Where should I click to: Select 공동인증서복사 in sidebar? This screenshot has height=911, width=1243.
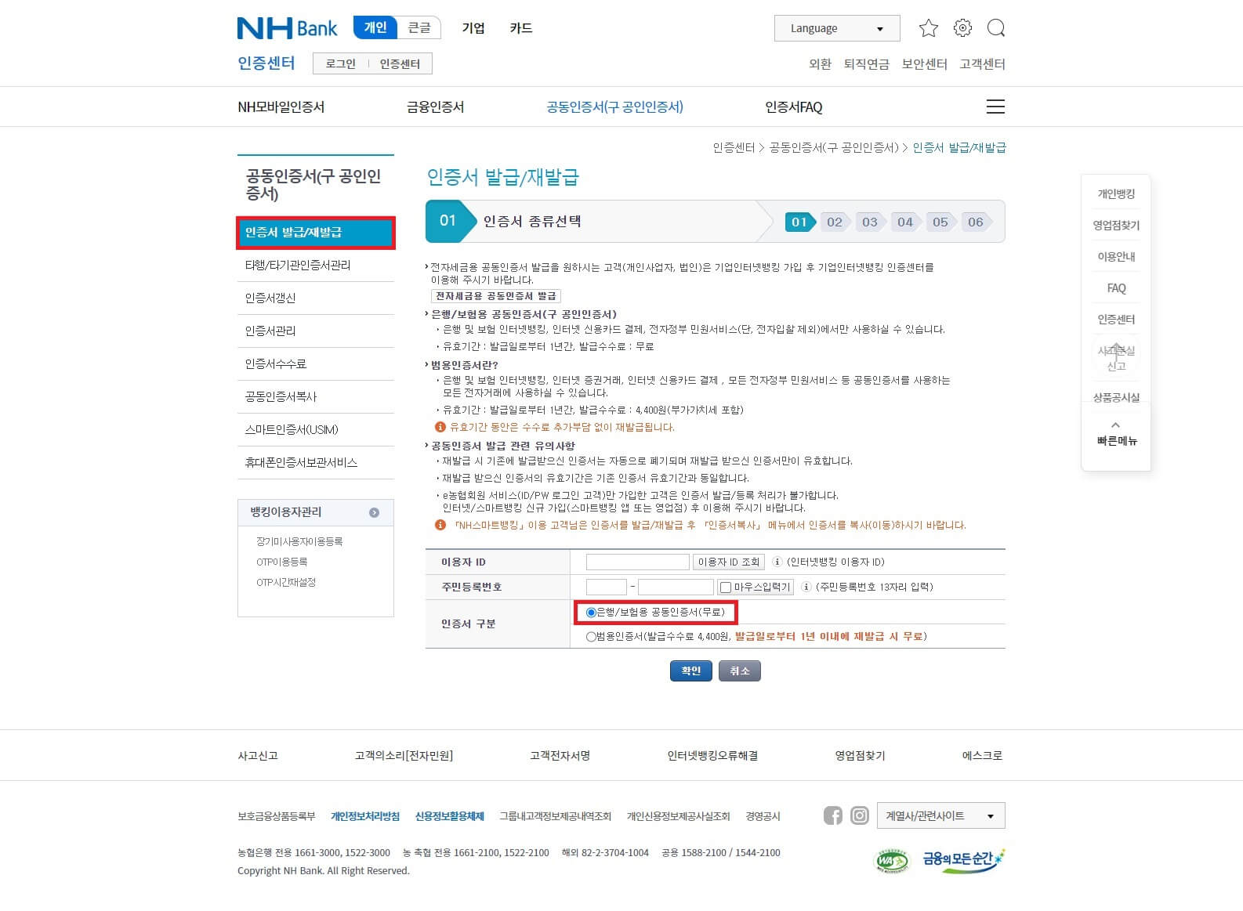coord(315,397)
